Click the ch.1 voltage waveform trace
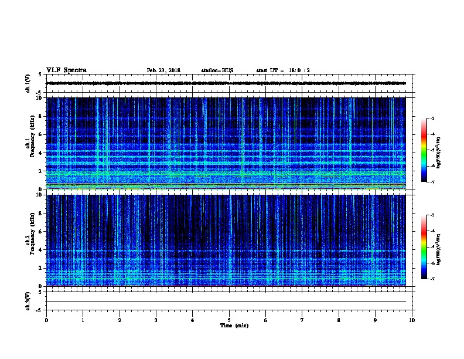This screenshot has width=464, height=359. [x=226, y=83]
